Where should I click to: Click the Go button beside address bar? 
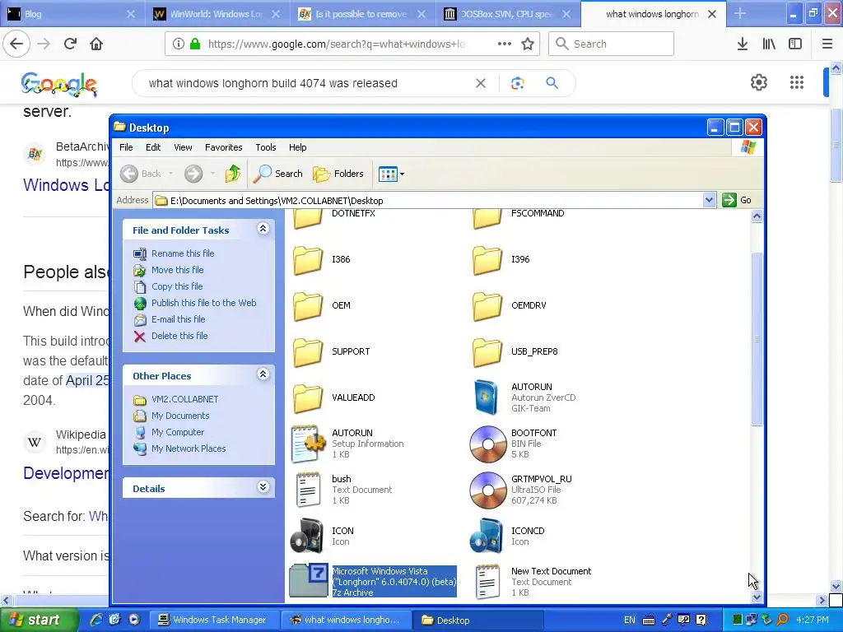point(737,200)
